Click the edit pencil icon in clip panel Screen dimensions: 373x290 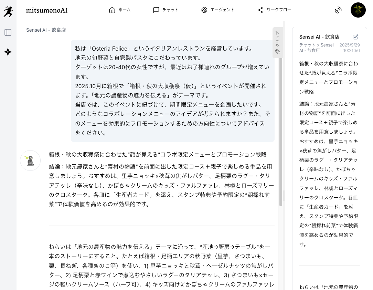[355, 37]
